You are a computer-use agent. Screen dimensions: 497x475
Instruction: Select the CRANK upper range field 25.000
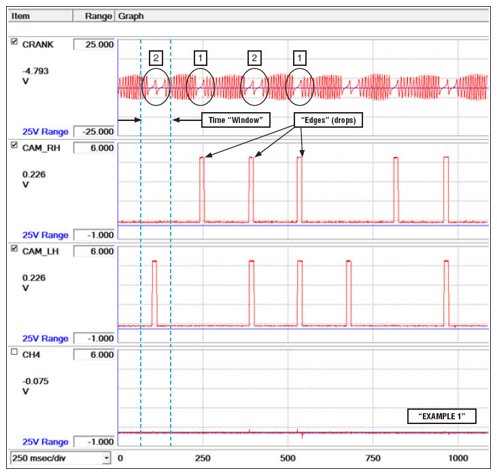coord(94,45)
